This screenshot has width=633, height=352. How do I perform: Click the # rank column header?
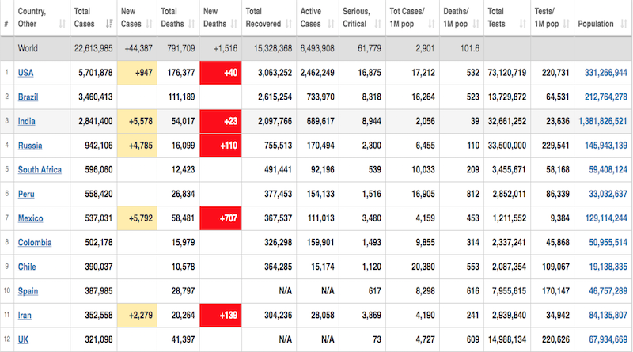tap(7, 17)
